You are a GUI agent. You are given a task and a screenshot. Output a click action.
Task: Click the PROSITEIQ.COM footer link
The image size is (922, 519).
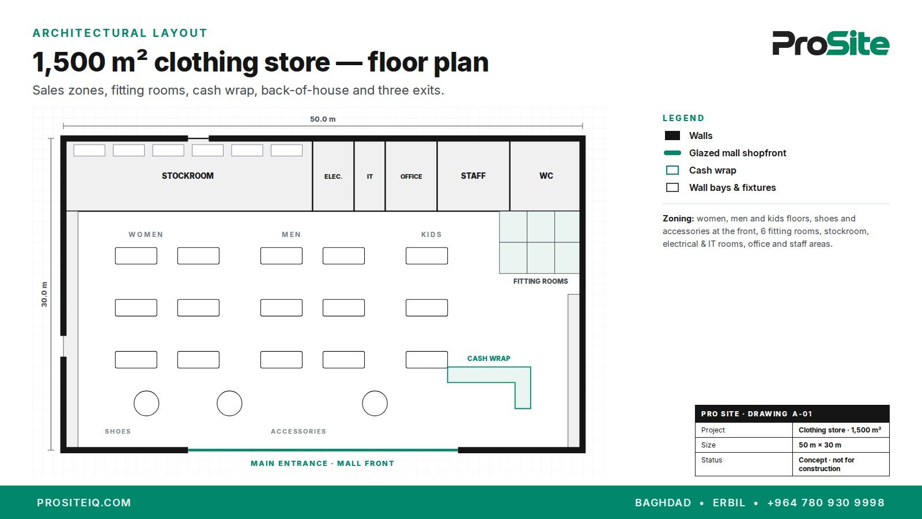[84, 503]
